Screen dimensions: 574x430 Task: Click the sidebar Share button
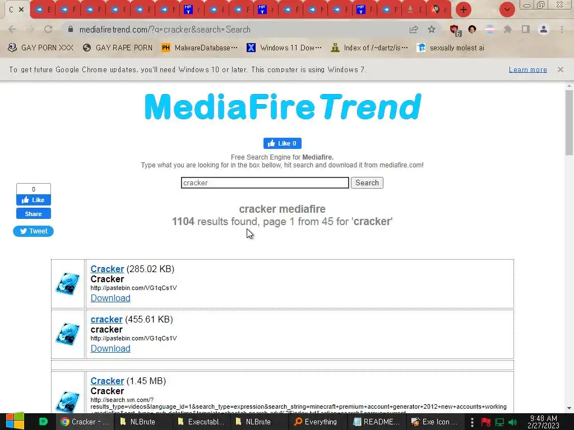point(33,213)
